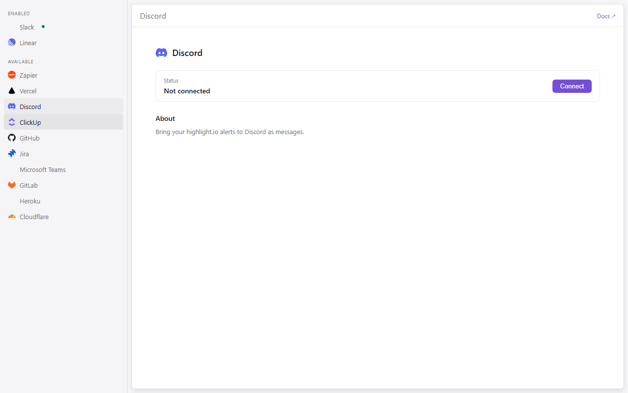Click the Zapier logo icon
Image resolution: width=628 pixels, height=393 pixels.
pos(12,75)
